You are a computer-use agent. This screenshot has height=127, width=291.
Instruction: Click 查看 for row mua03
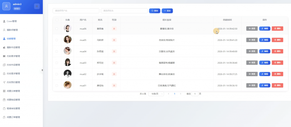[252, 63]
